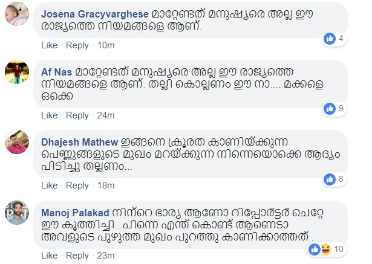This screenshot has width=372, height=264.
Task: Like Dhajesh Mathew's comment
Action: pyautogui.click(x=50, y=185)
